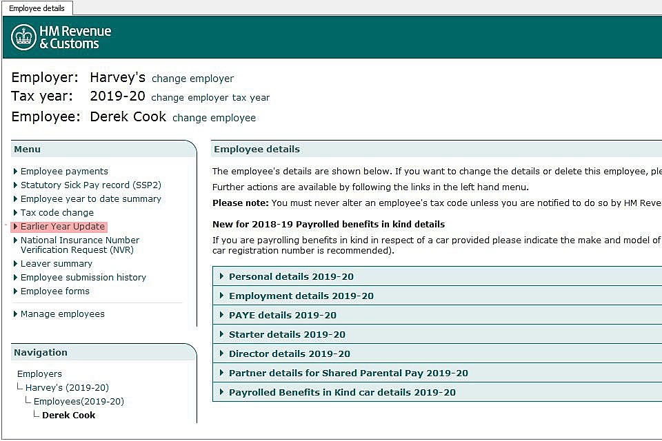The width and height of the screenshot is (662, 441).
Task: Expand Employment details 2019-20 section
Action: [x=301, y=296]
